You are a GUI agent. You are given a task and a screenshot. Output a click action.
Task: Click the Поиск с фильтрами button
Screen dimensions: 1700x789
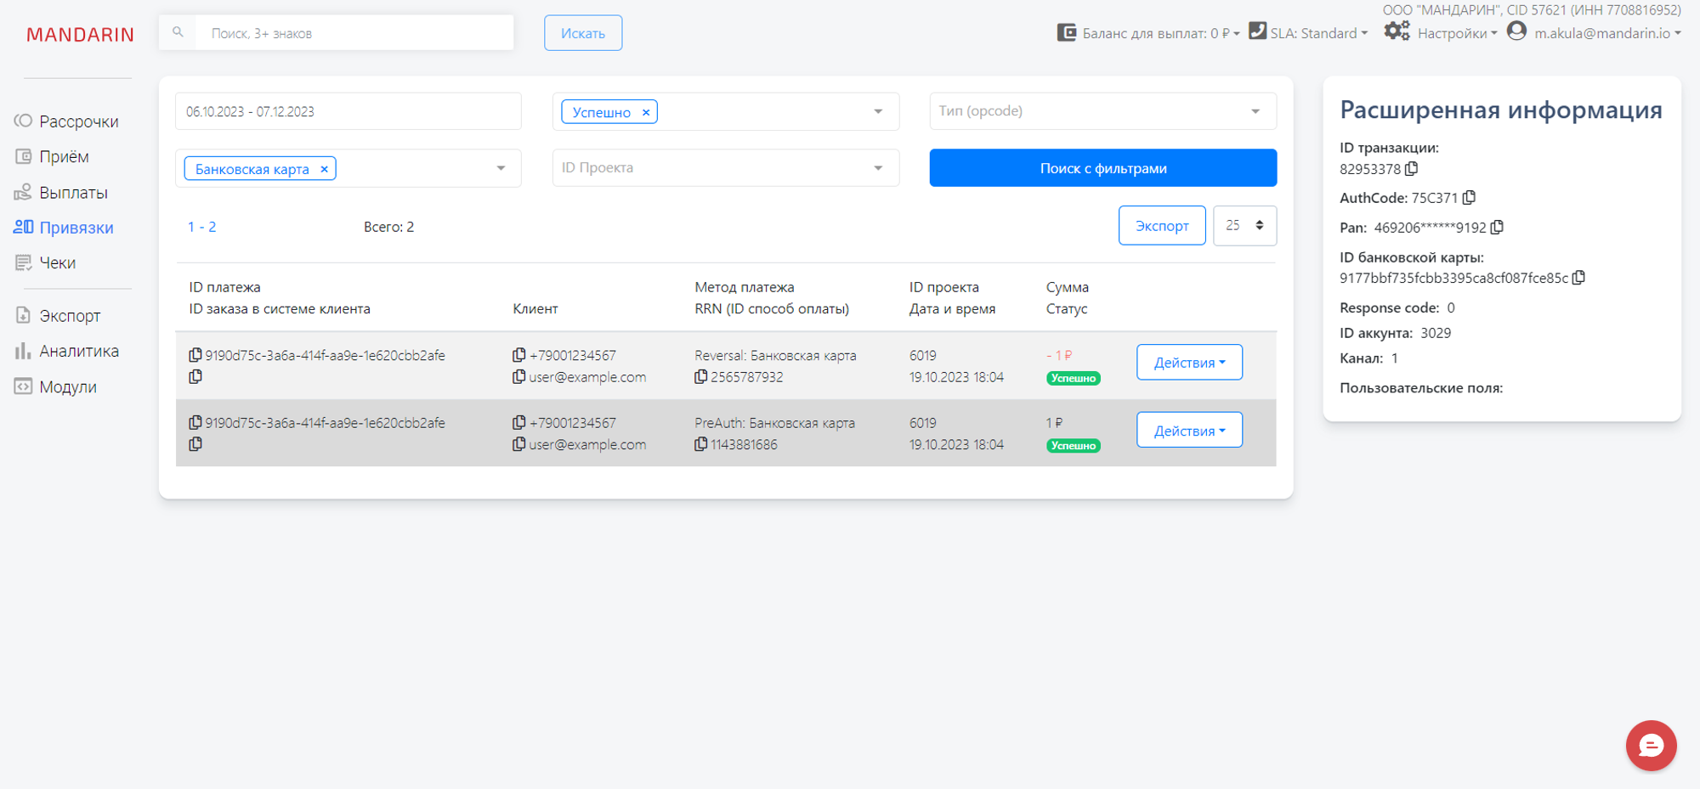click(1102, 168)
